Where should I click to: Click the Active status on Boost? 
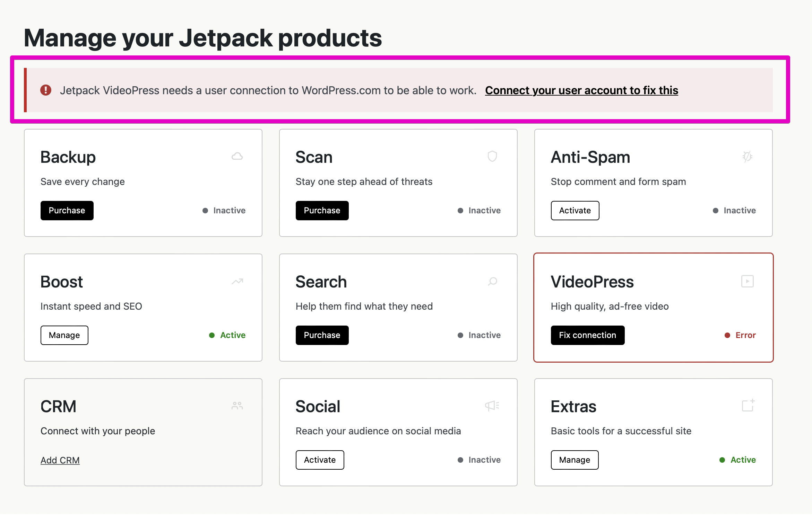[227, 335]
